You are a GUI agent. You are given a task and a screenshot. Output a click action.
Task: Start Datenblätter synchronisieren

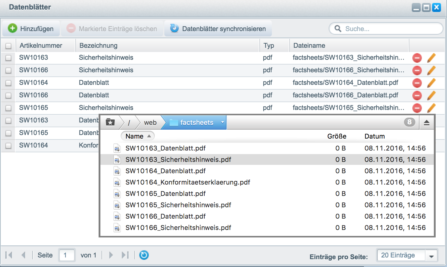[x=218, y=29]
